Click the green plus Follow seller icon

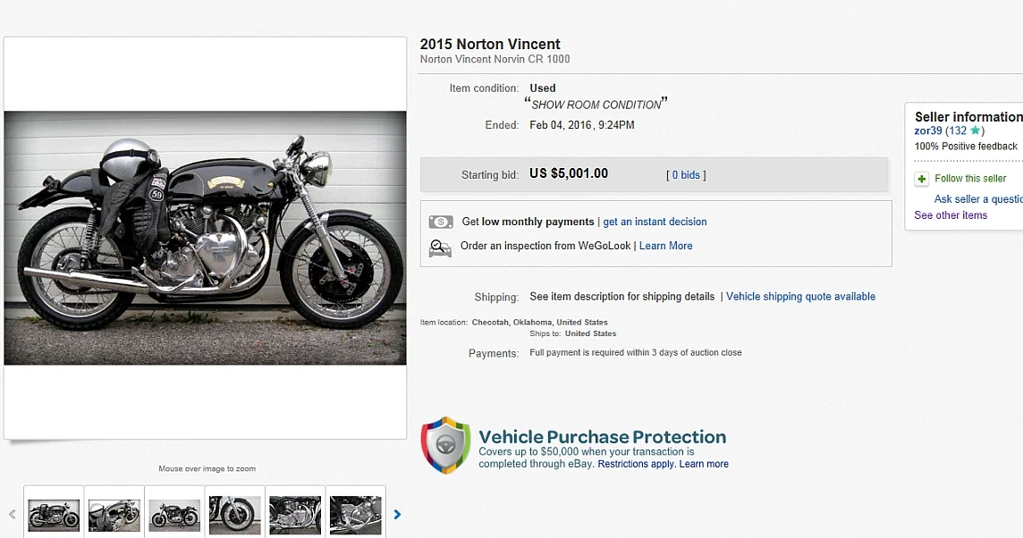[x=922, y=180]
